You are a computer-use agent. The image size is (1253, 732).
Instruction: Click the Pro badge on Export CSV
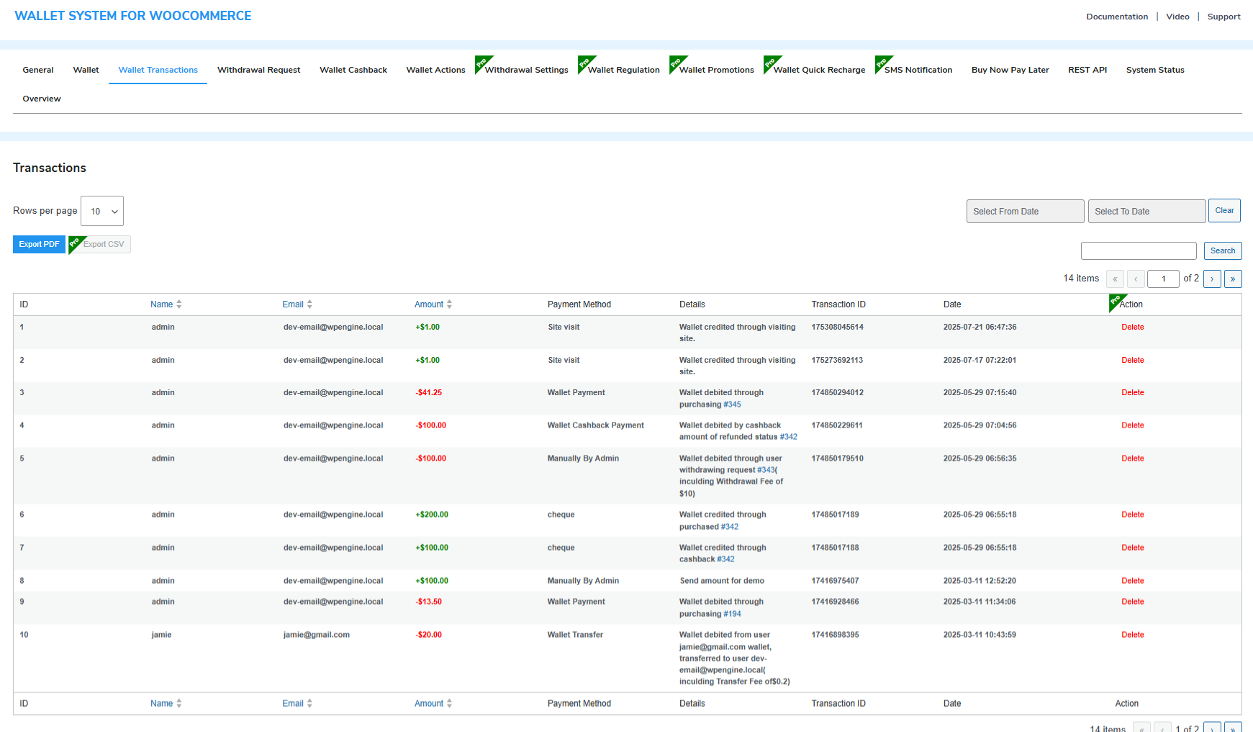76,243
